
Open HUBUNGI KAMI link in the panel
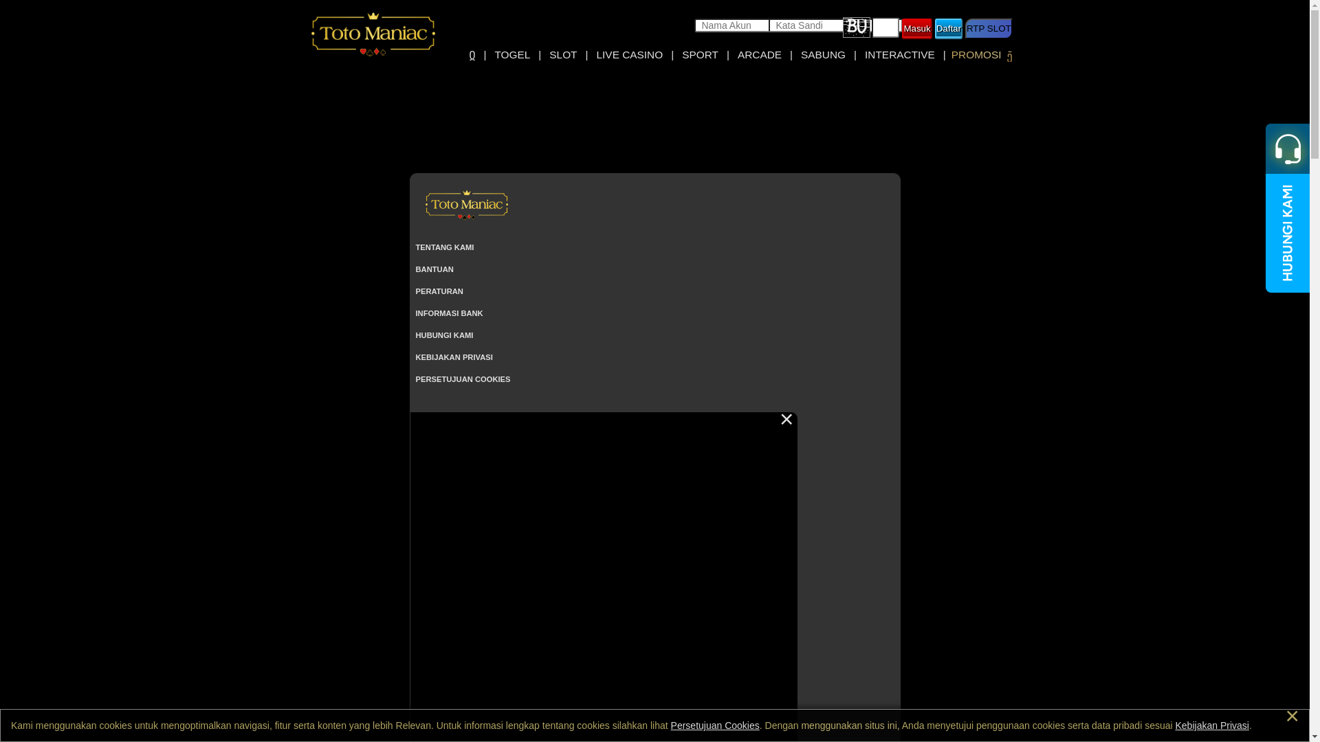click(x=444, y=335)
